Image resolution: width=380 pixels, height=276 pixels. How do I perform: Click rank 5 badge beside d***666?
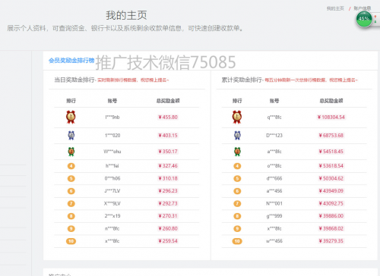point(237,178)
